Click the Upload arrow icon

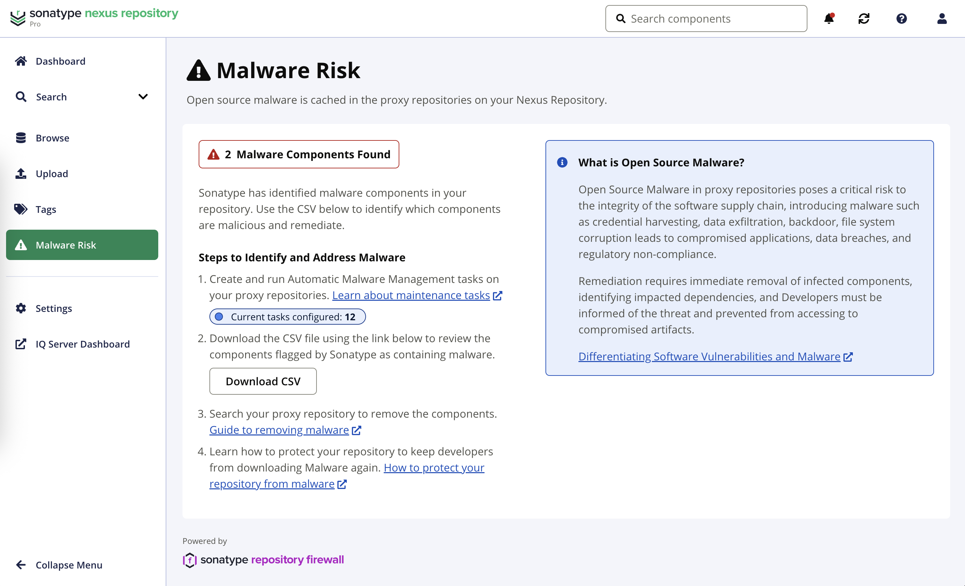(21, 173)
